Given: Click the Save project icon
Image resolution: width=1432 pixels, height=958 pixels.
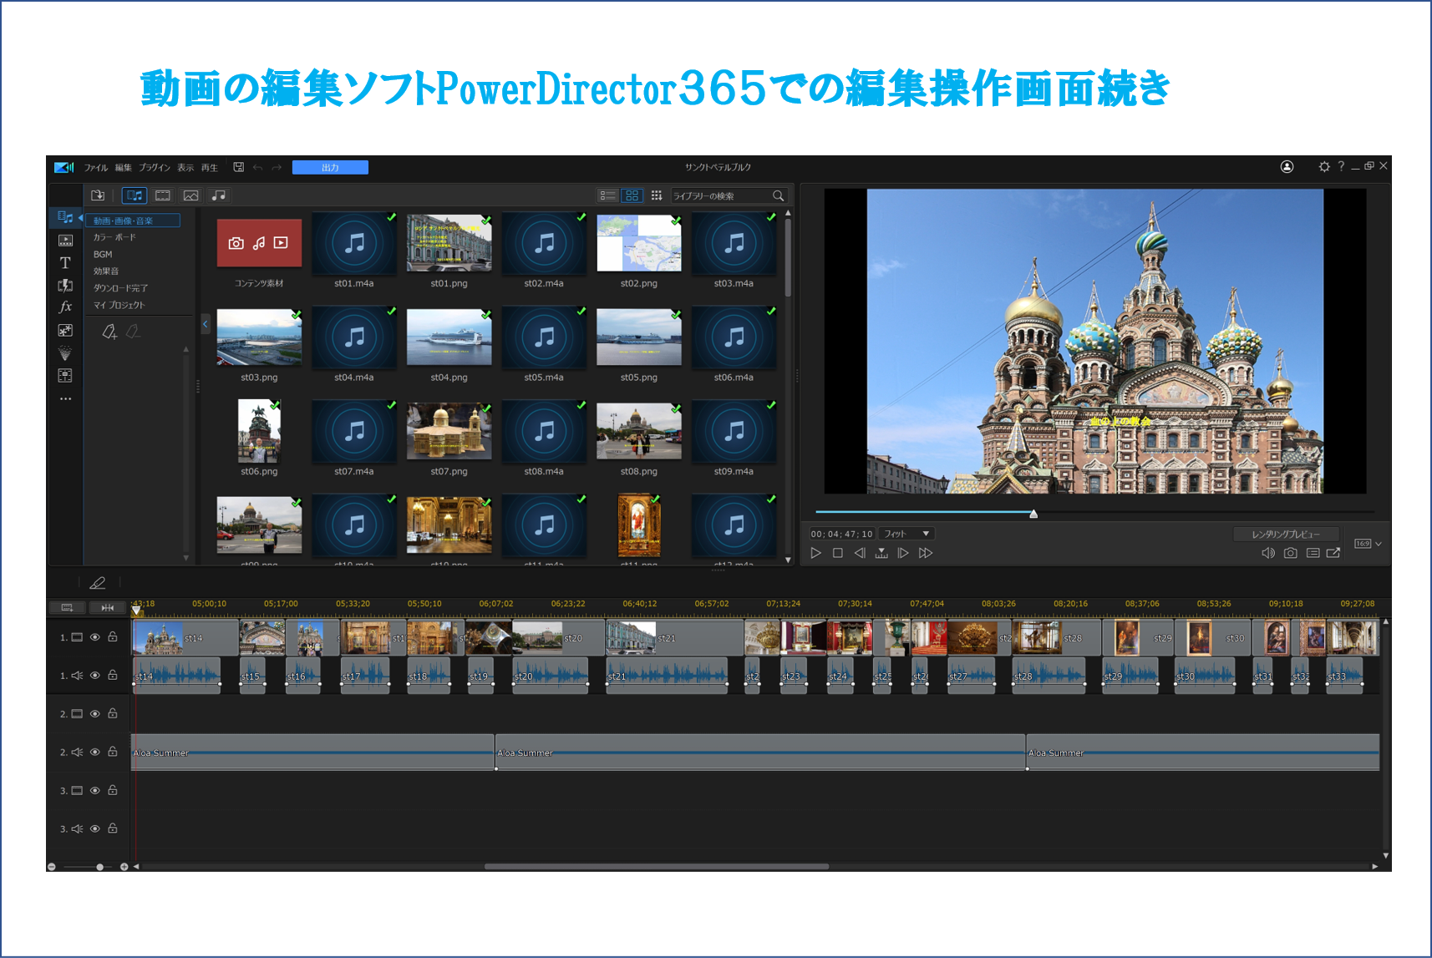Looking at the screenshot, I should pos(239,167).
